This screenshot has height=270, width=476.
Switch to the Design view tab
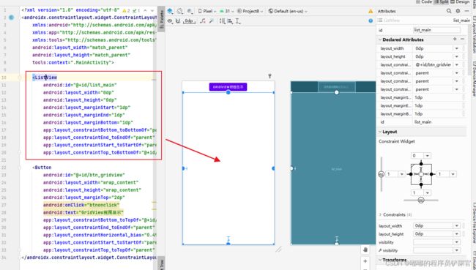coord(460,1)
